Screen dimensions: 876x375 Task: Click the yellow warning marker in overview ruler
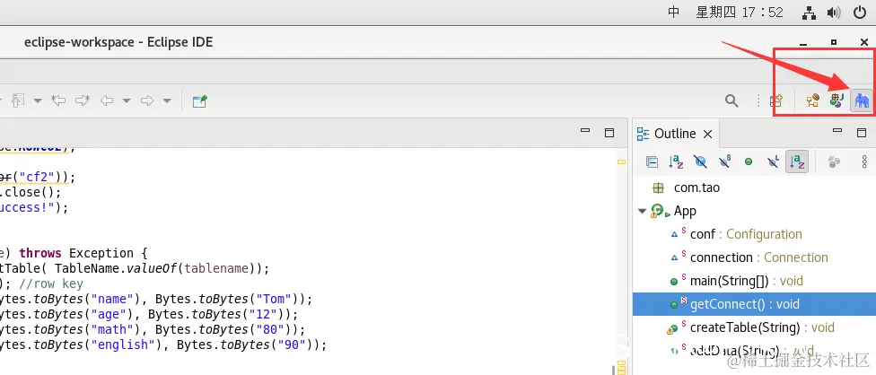pyautogui.click(x=621, y=161)
